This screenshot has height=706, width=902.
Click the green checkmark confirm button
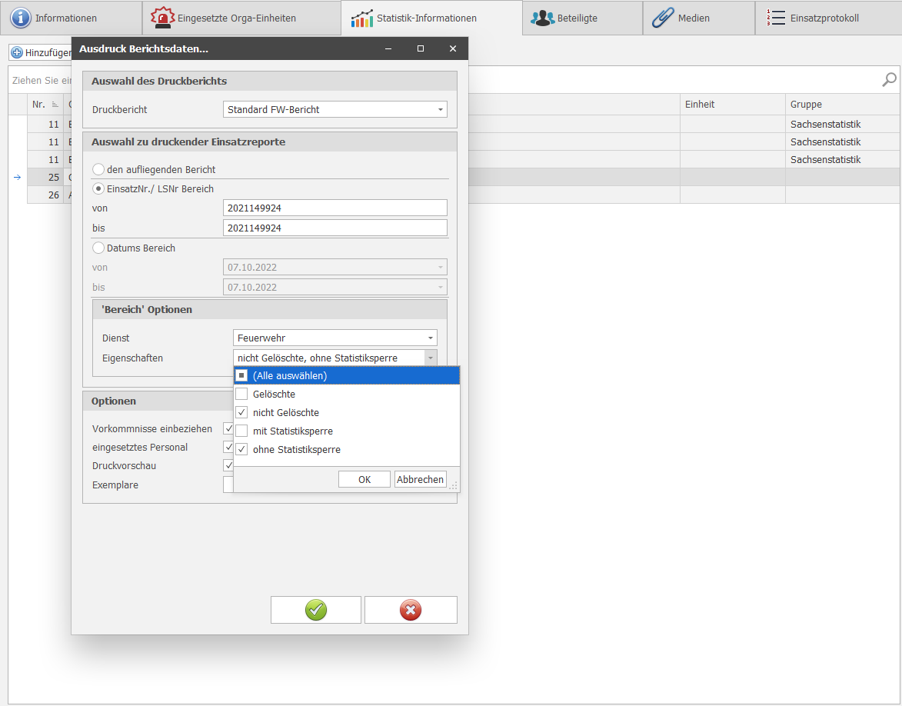tap(315, 610)
